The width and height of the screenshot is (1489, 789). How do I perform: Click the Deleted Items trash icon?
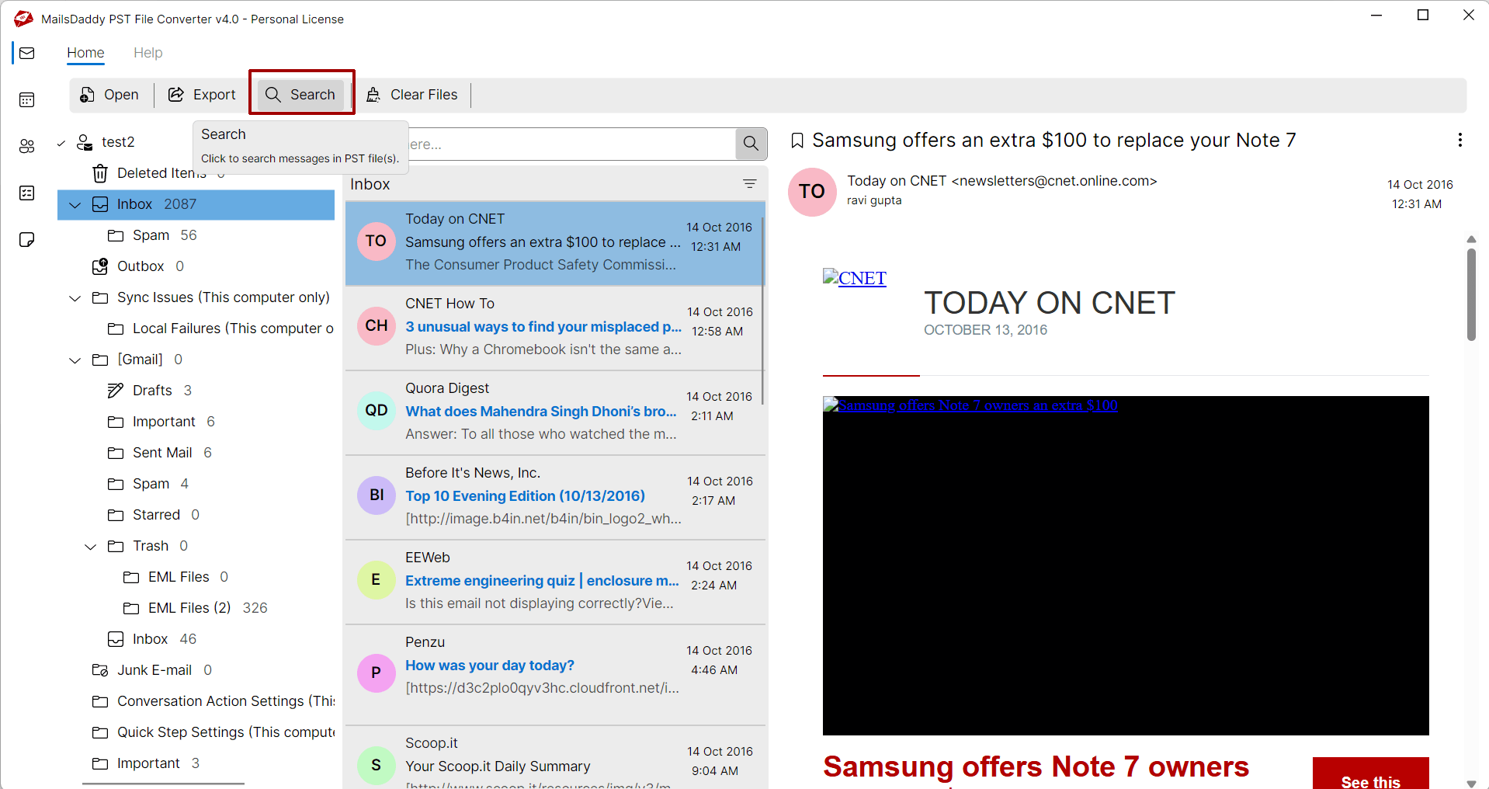100,173
